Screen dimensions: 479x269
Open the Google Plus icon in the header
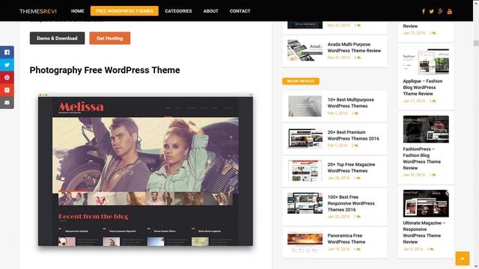pyautogui.click(x=440, y=11)
